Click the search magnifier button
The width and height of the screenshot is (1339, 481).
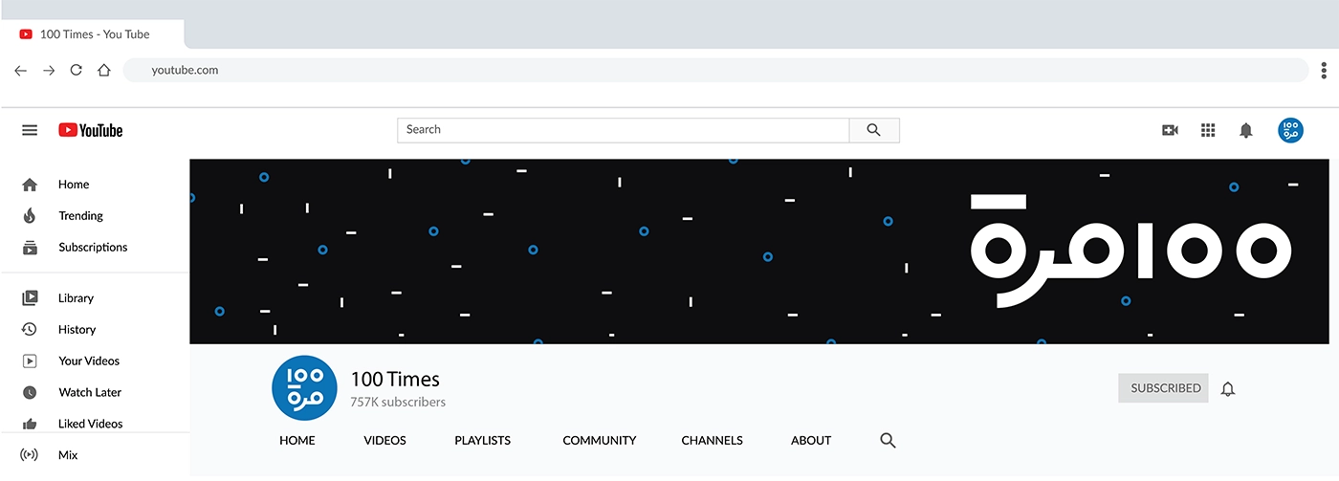pos(873,130)
